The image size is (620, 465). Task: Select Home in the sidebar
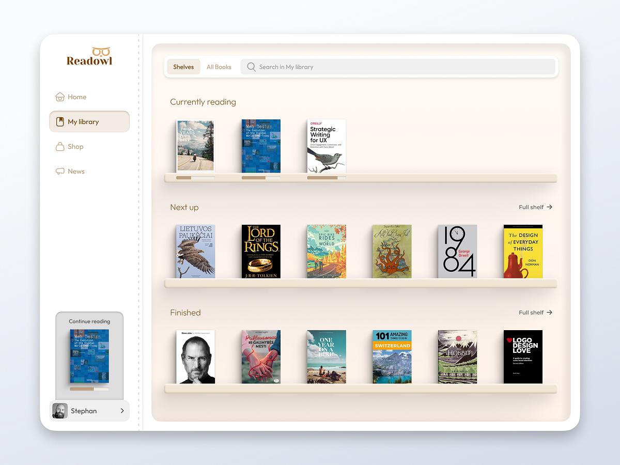pos(78,97)
